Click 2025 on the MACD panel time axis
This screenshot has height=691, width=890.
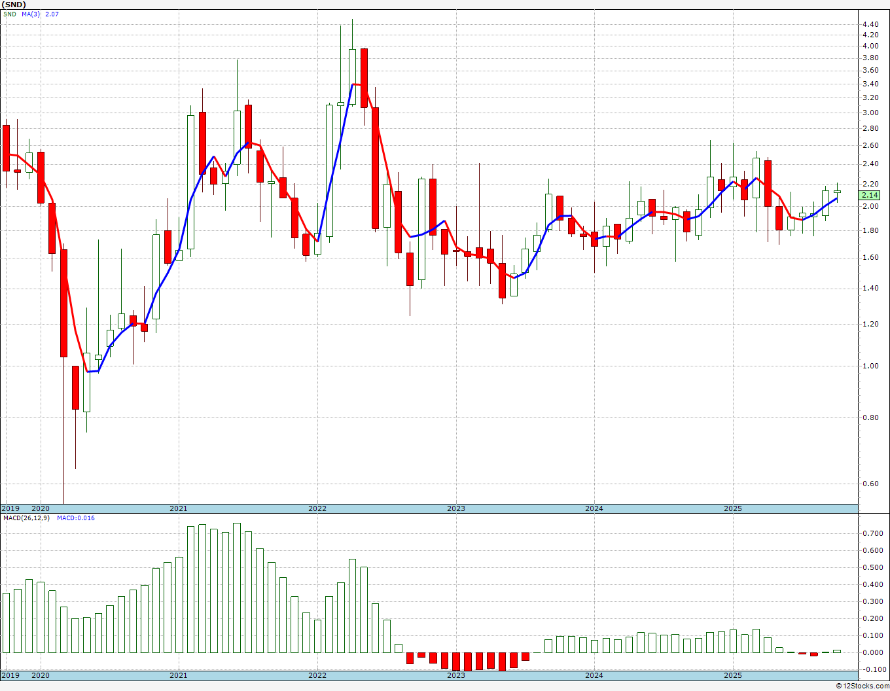(732, 675)
